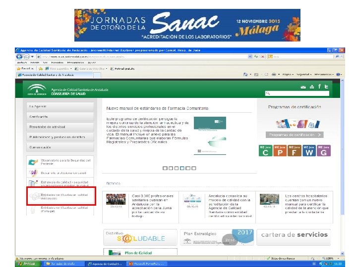Open the Plan Estratégico 2017 banner
Image resolution: width=357 pixels, height=267 pixels.
tap(217, 237)
